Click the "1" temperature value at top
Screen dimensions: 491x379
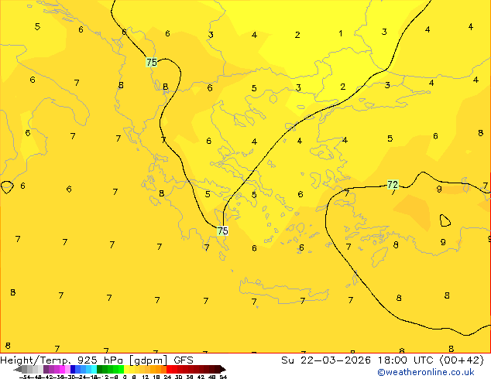341,33
